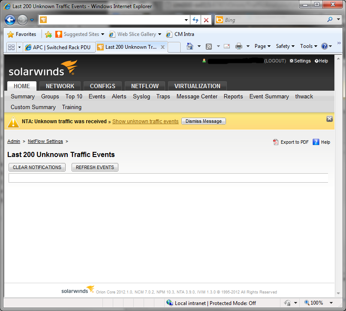The image size is (346, 311).
Task: Click the Print icon in command bar
Action: (239, 47)
